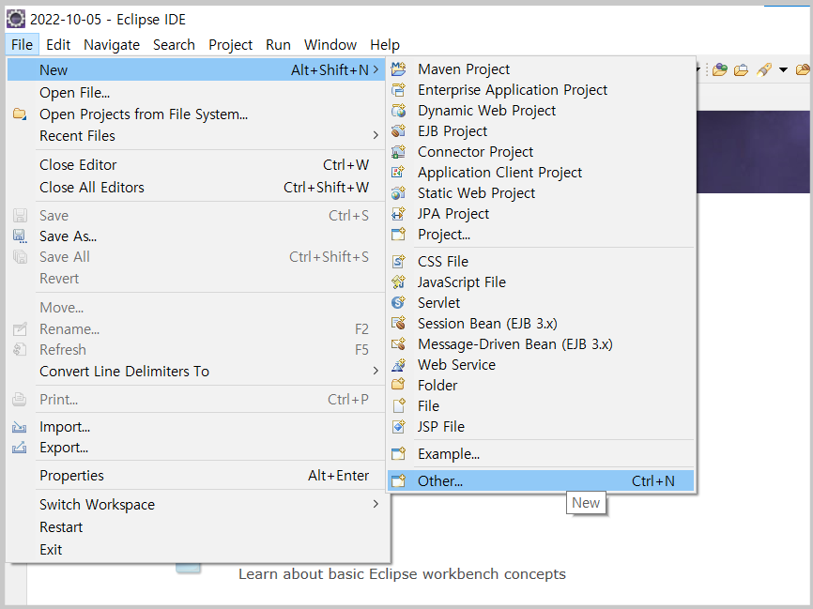The height and width of the screenshot is (609, 813).
Task: Click Learn about basic Eclipse workbench concepts
Action: point(402,574)
